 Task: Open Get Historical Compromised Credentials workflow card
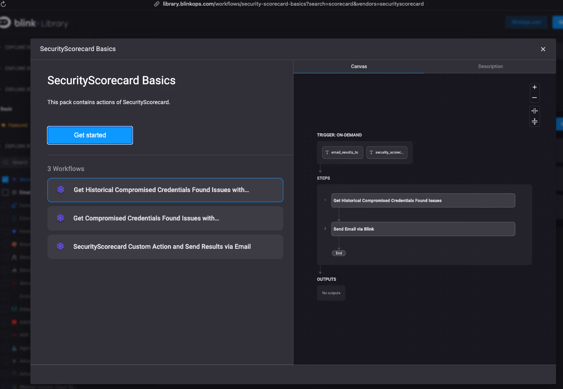pyautogui.click(x=165, y=190)
